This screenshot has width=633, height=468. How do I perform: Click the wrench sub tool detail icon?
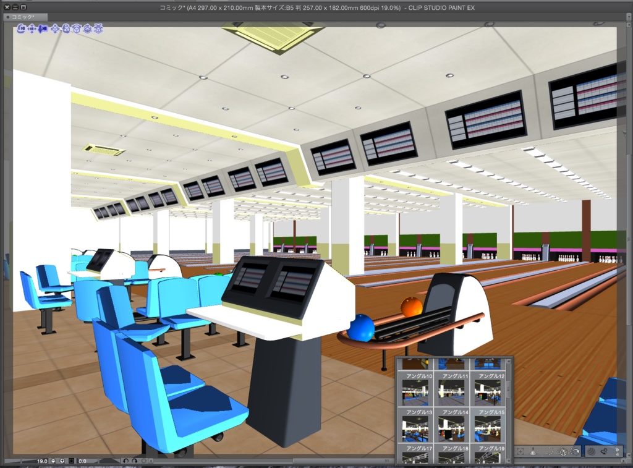click(x=618, y=451)
